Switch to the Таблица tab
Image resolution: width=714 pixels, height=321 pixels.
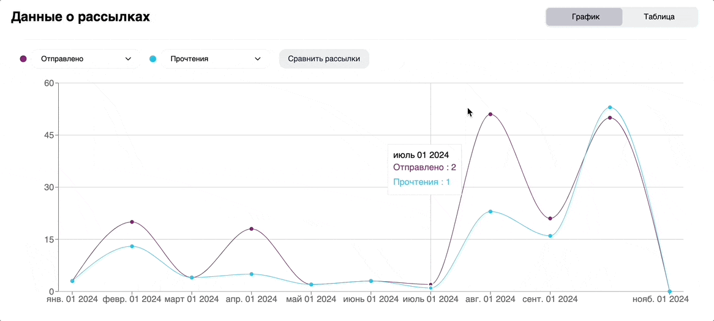point(659,17)
